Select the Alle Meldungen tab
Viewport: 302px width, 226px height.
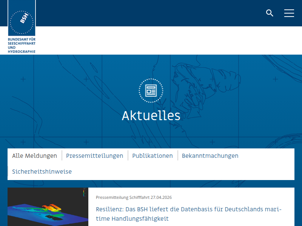point(34,156)
